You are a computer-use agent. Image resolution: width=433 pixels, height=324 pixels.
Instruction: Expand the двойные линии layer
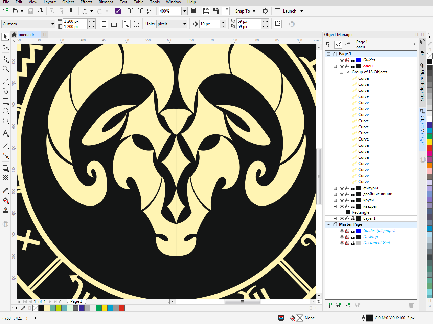click(x=335, y=194)
